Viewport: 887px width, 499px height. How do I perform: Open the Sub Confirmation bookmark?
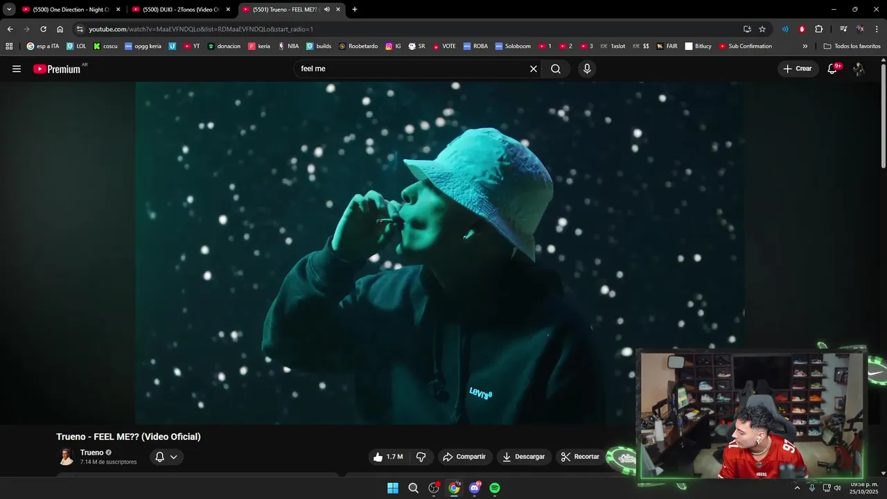(745, 46)
